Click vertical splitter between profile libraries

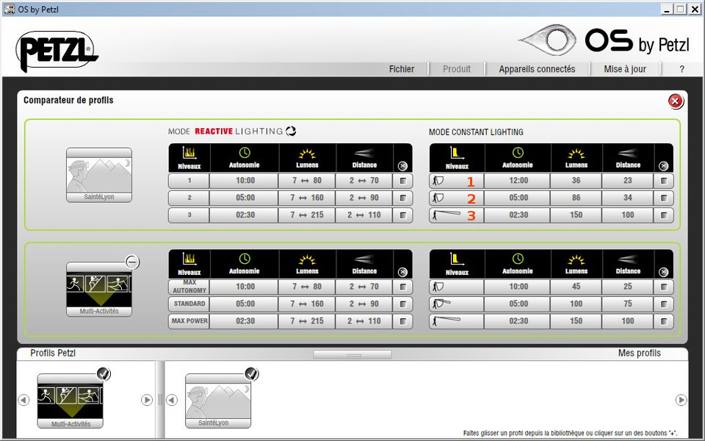(160, 400)
